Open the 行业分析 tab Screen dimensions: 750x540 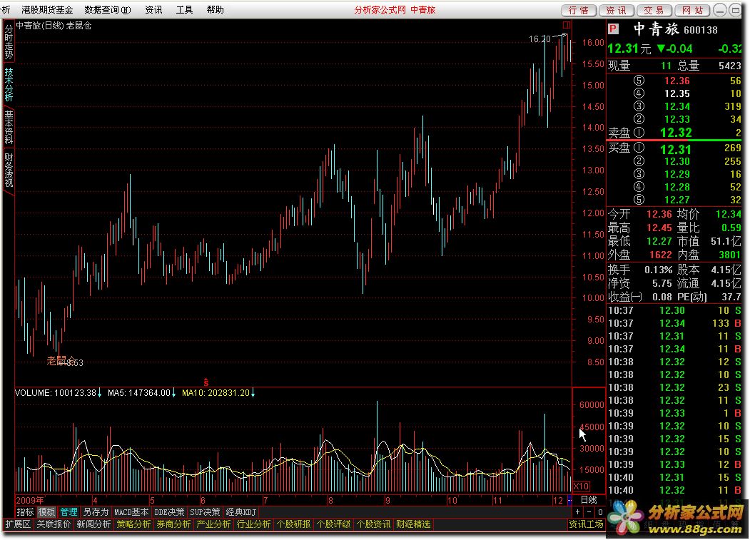click(253, 524)
